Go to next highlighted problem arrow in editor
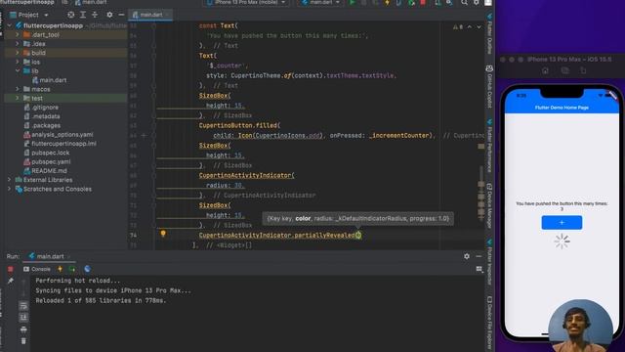Screen dimensions: 625x352 [479, 26]
